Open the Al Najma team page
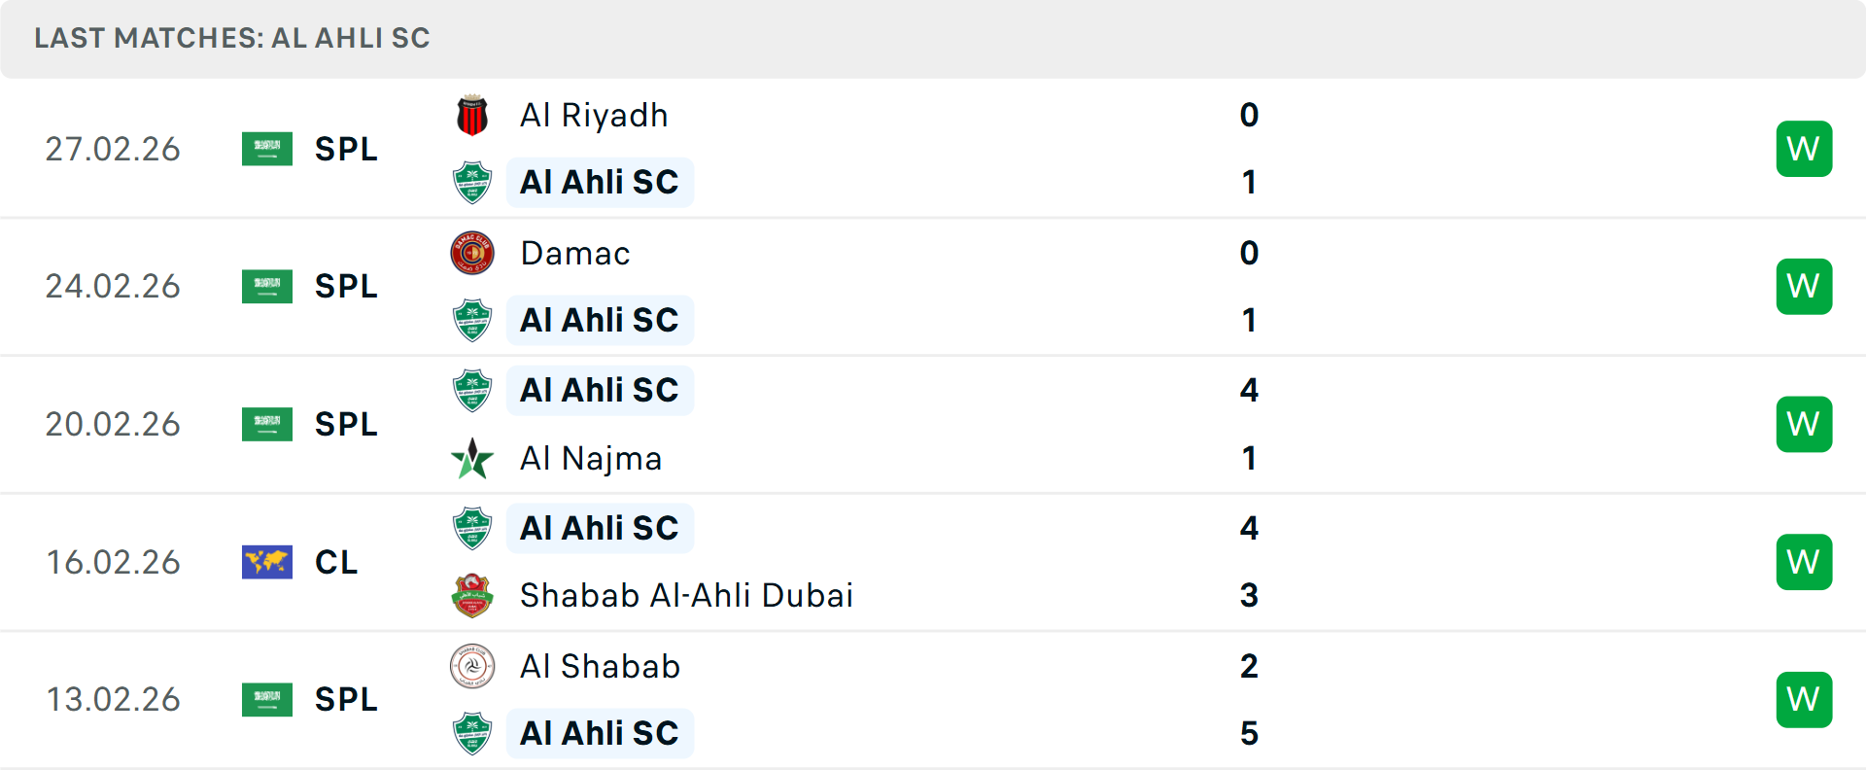Image resolution: width=1866 pixels, height=770 pixels. [591, 458]
